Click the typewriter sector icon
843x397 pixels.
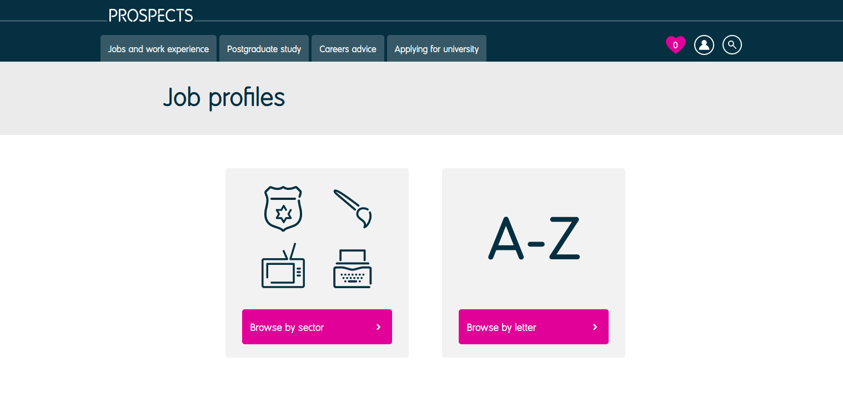353,269
